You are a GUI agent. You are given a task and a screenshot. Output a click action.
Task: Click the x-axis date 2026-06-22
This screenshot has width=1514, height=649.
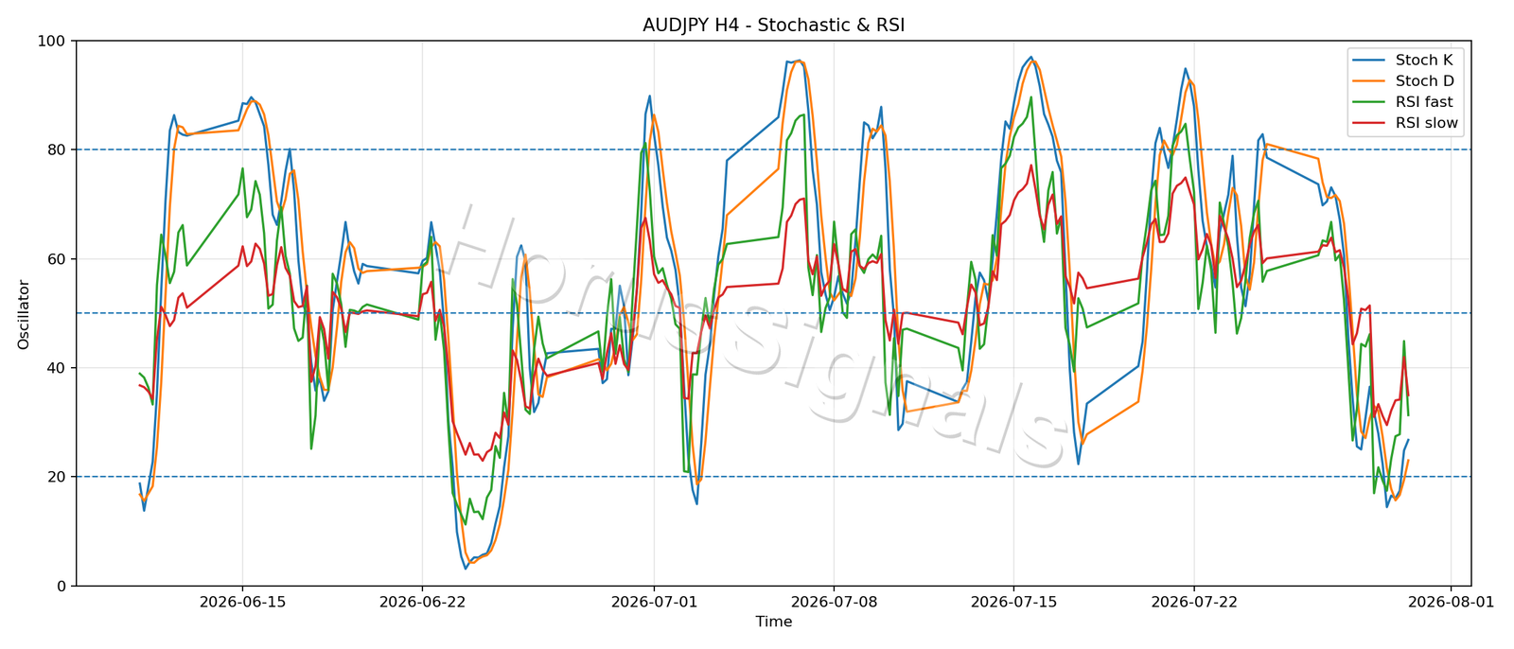tap(422, 601)
